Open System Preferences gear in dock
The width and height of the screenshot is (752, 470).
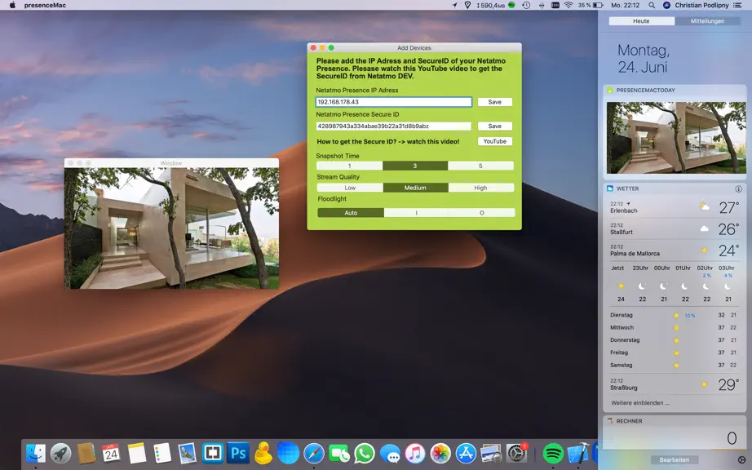pyautogui.click(x=516, y=453)
